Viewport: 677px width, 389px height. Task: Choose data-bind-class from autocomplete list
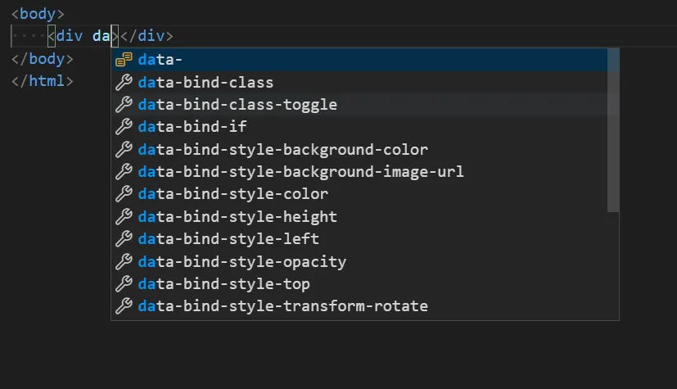(205, 82)
